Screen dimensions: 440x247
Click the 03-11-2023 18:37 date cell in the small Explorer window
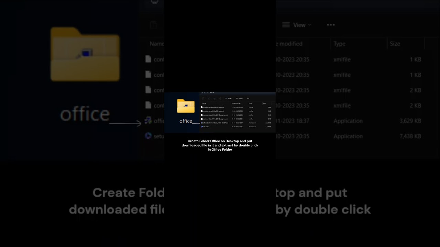(x=237, y=123)
